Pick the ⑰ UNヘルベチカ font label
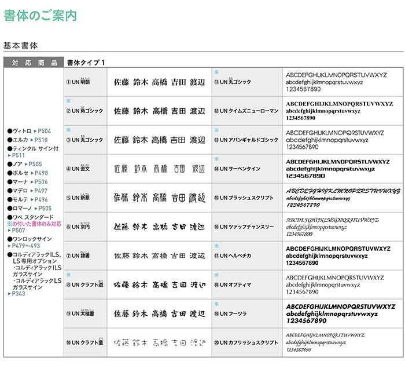This screenshot has width=405, height=372. click(x=237, y=256)
